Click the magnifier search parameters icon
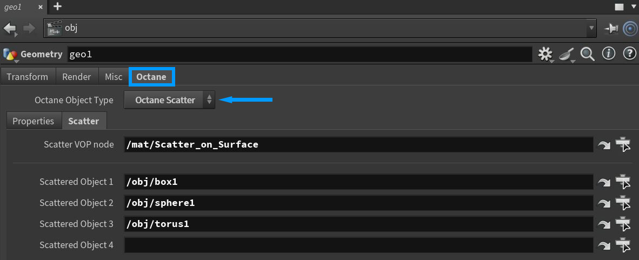This screenshot has height=260, width=639. [587, 54]
